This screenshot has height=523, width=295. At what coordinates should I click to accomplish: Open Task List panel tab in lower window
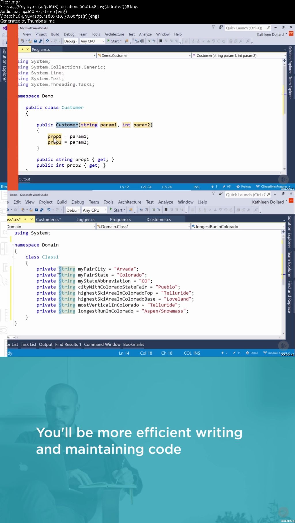(x=29, y=344)
